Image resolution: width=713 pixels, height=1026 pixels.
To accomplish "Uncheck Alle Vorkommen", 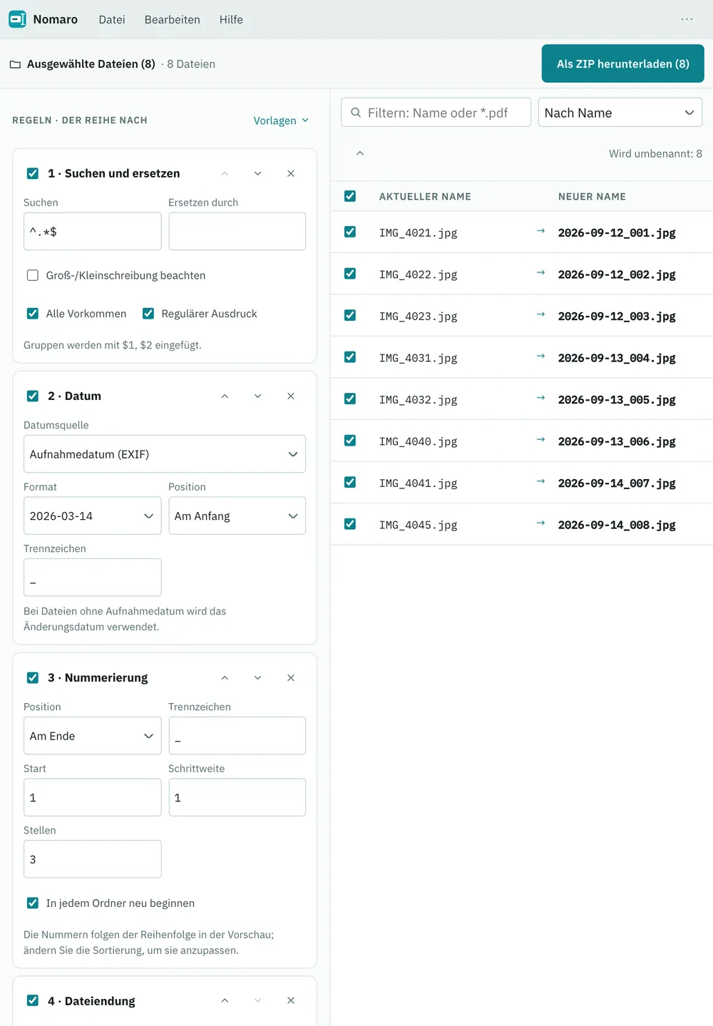I will click(x=33, y=314).
